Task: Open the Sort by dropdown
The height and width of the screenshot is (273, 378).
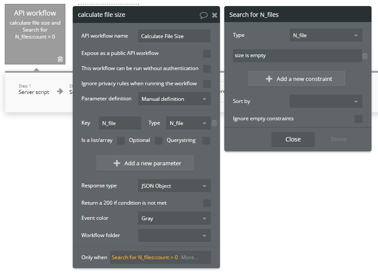Action: click(x=326, y=102)
